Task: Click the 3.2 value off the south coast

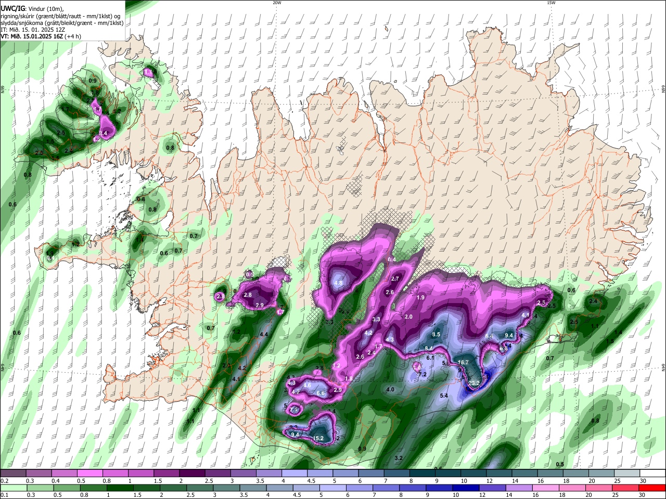Action: [399, 458]
